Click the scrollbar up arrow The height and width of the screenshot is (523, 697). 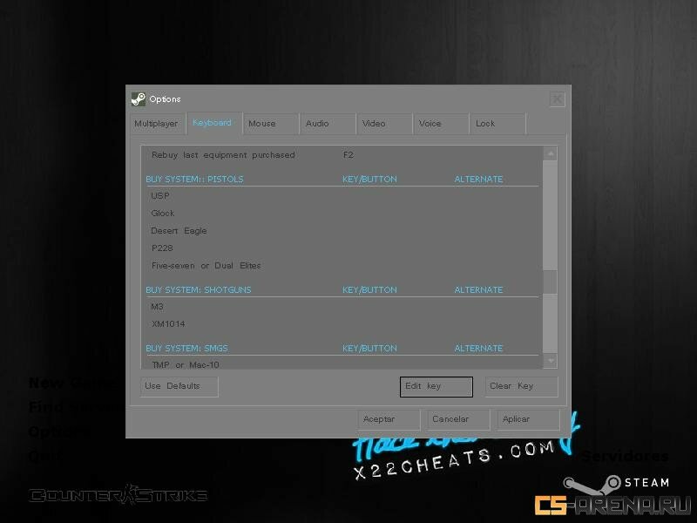coord(550,153)
